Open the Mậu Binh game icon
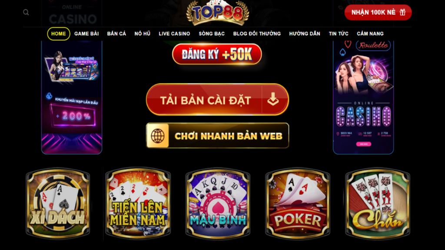This screenshot has width=445, height=250. (x=218, y=203)
